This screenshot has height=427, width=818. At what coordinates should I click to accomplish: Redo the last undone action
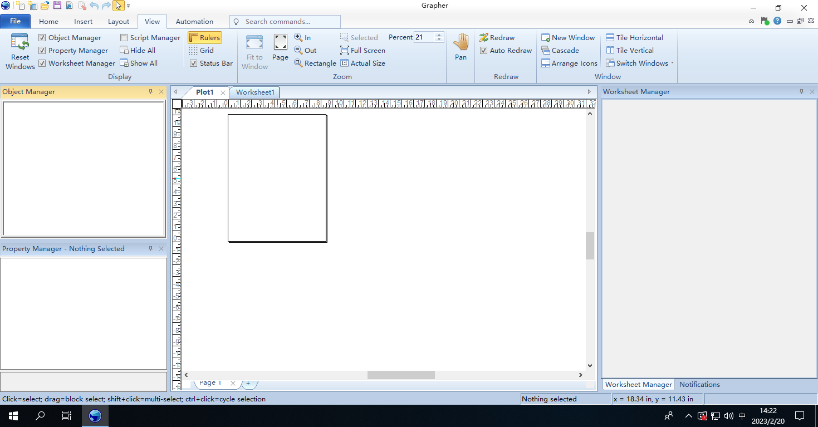click(x=106, y=6)
